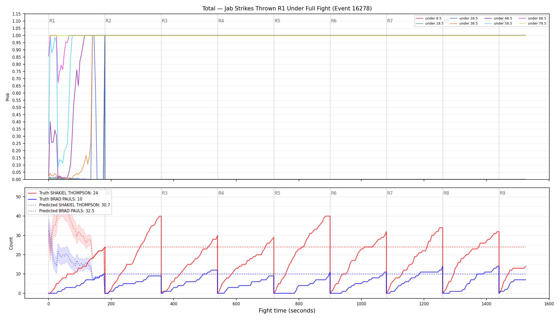Select the 'under 8.5' legend entry

point(429,18)
